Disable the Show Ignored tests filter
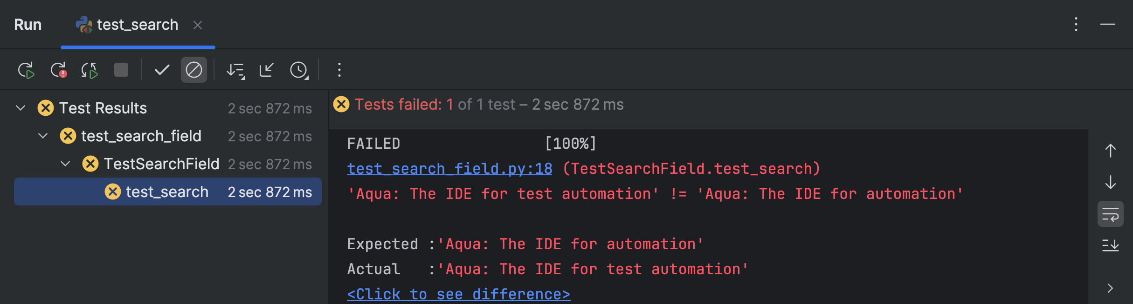Image resolution: width=1133 pixels, height=304 pixels. click(193, 70)
